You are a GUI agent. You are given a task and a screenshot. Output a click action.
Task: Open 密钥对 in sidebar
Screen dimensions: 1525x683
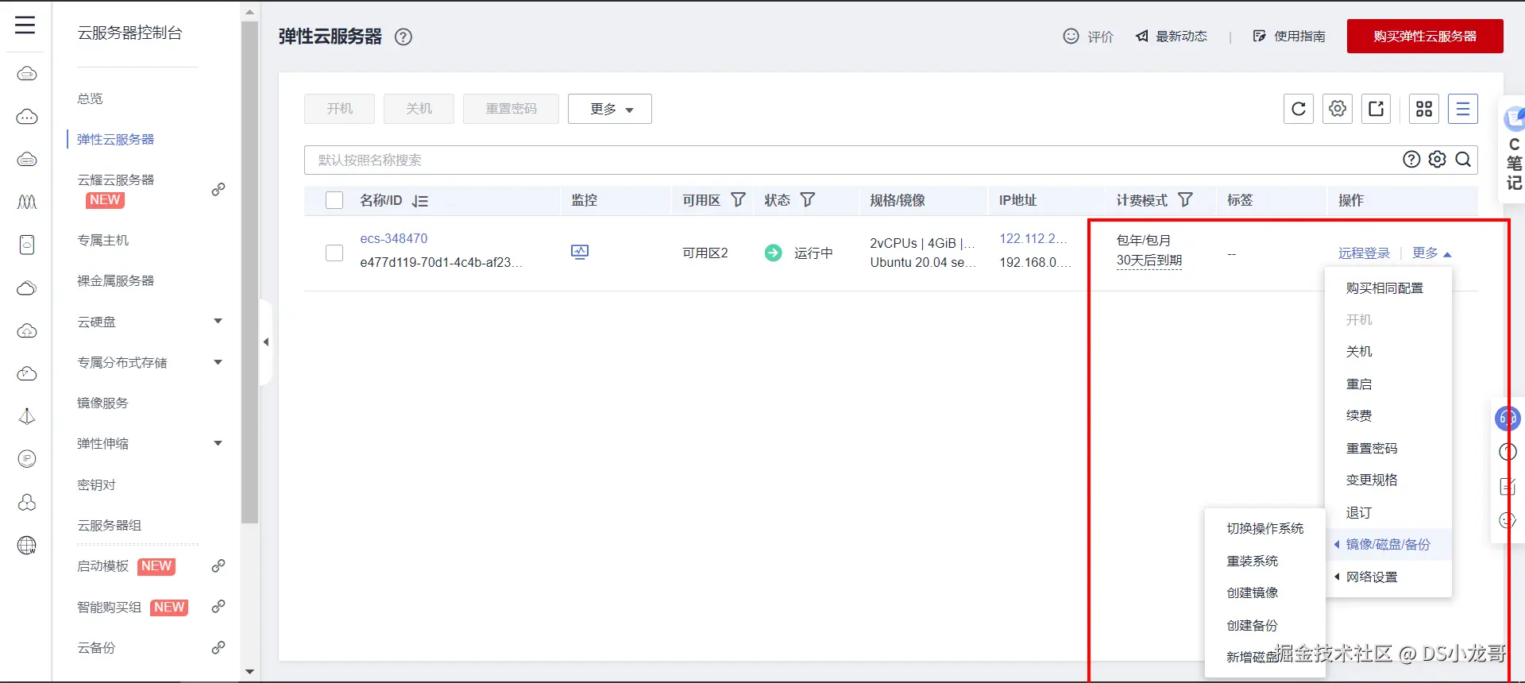tap(96, 485)
